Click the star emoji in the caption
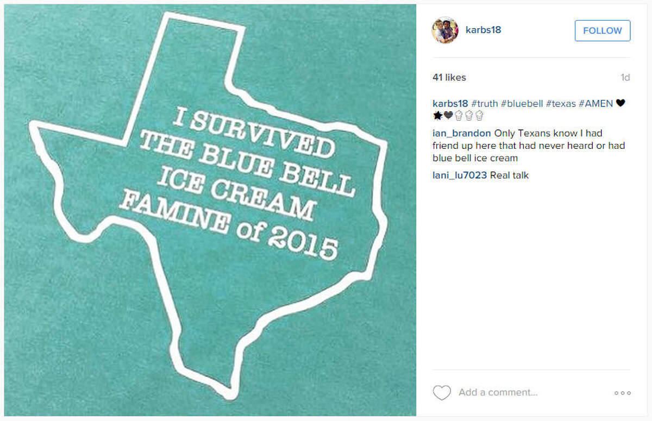The image size is (652, 421). click(437, 115)
